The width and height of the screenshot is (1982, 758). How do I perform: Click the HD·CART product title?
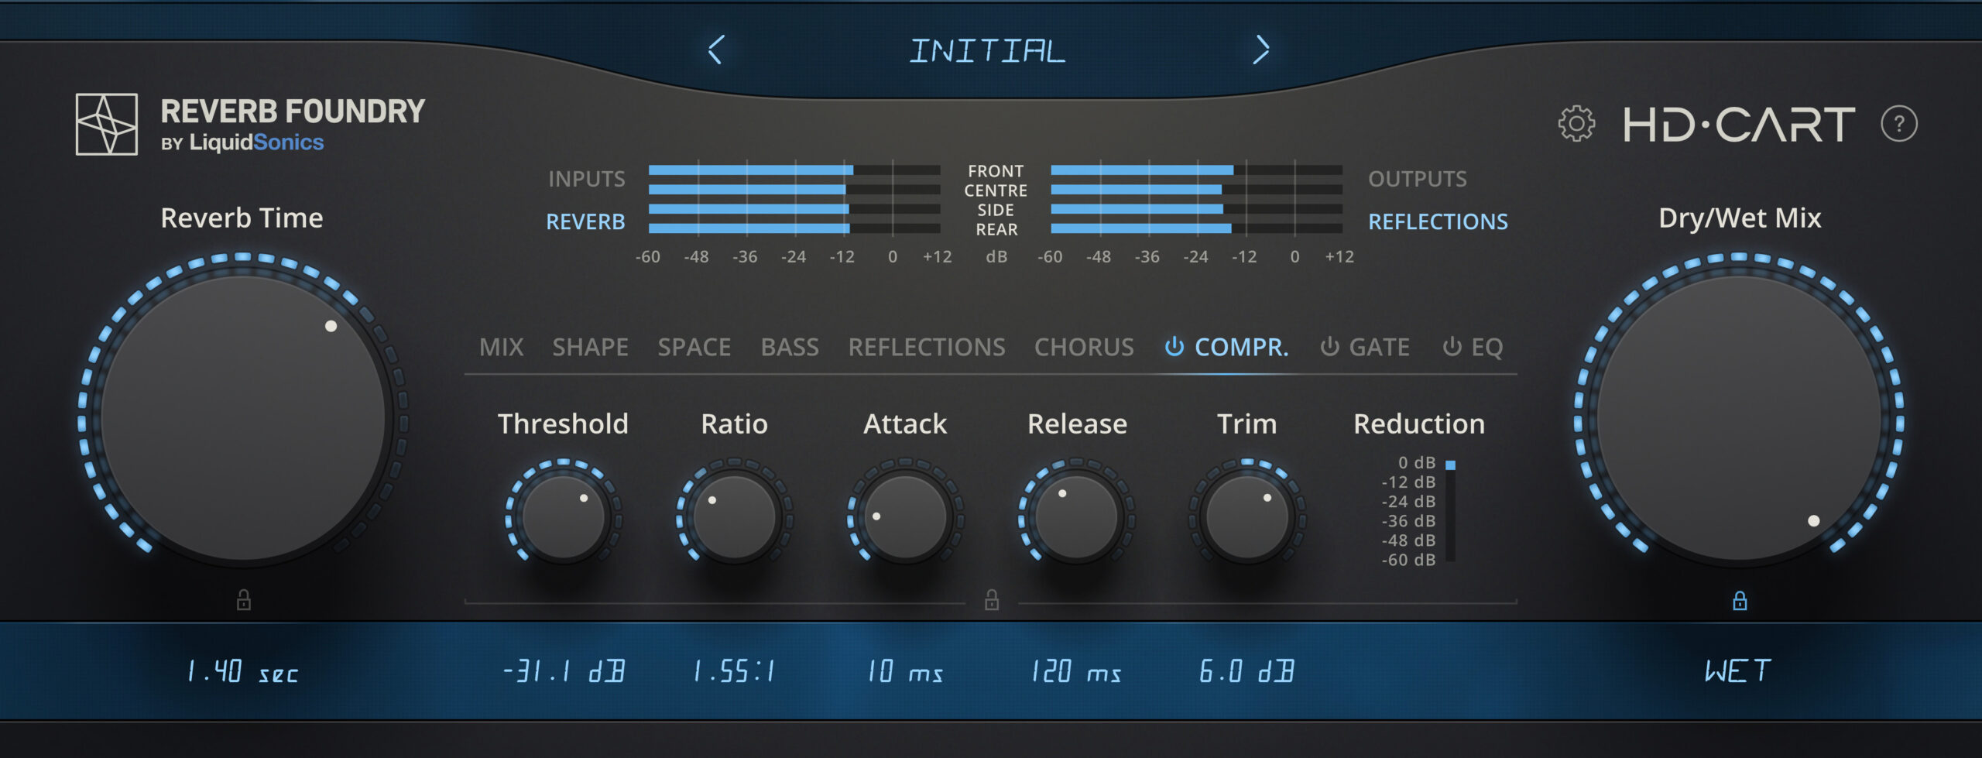[x=1739, y=125]
